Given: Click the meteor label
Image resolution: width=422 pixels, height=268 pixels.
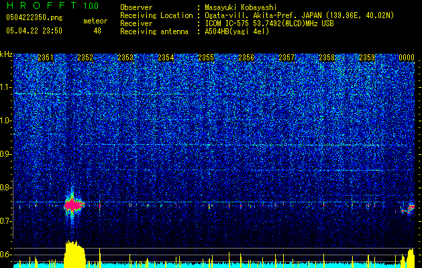Looking at the screenshot, I should (x=95, y=21).
